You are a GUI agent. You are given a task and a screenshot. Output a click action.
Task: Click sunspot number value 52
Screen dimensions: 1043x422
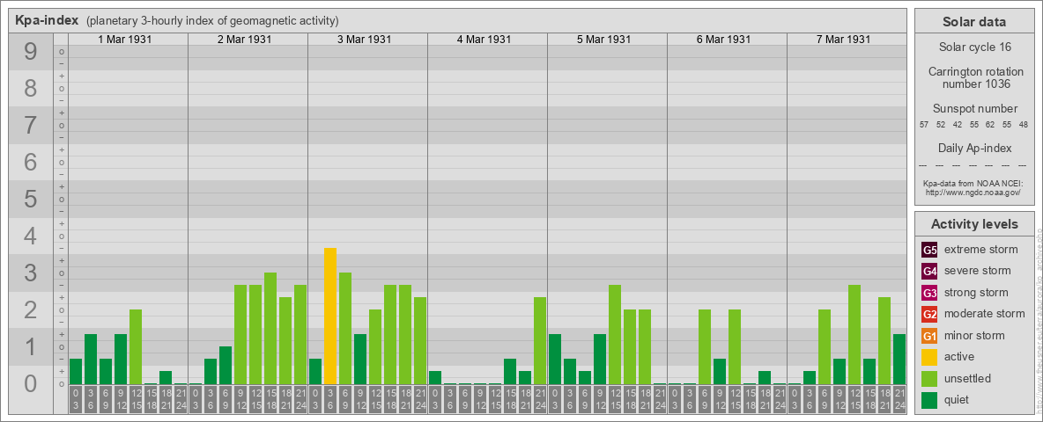click(941, 124)
